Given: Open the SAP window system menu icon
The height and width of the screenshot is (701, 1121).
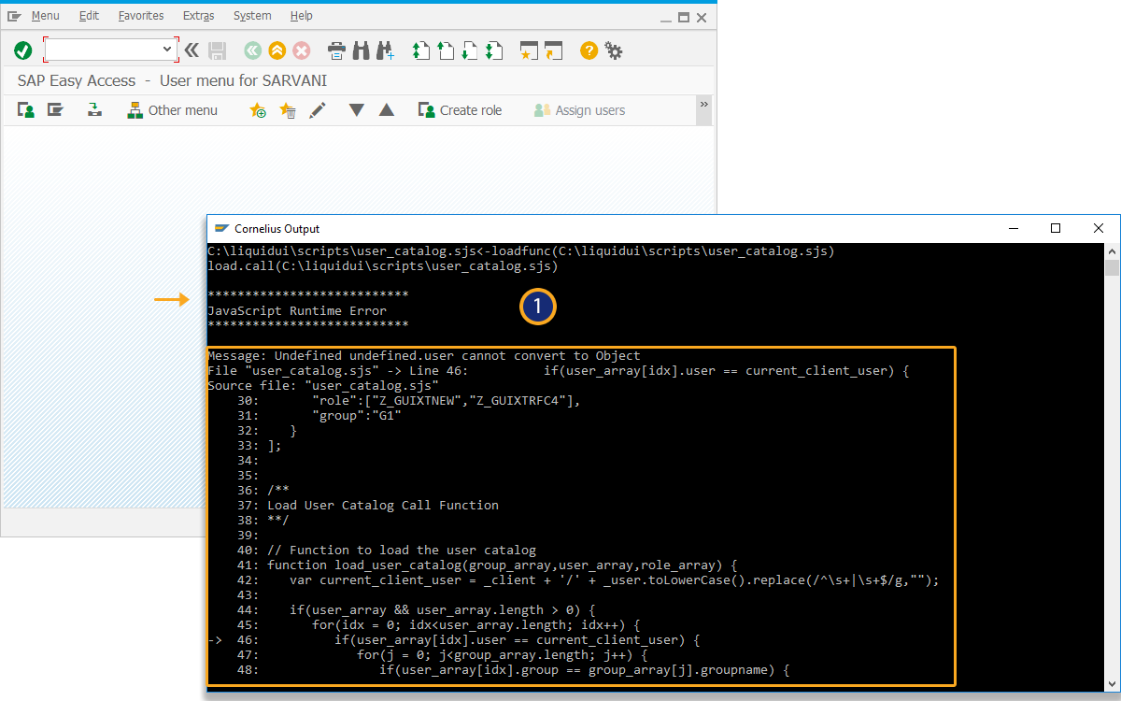Looking at the screenshot, I should [14, 16].
